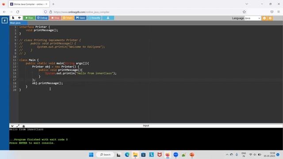
Task: Expand console to fullscreen with arrows icon
Action: pos(18,126)
